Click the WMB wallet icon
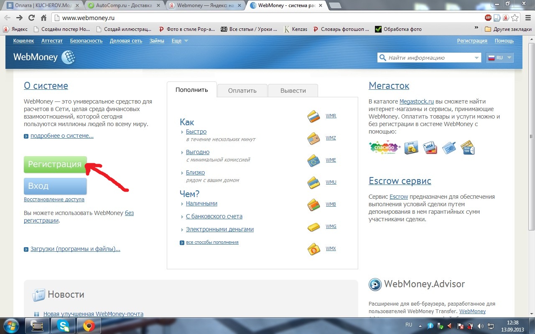 click(313, 205)
